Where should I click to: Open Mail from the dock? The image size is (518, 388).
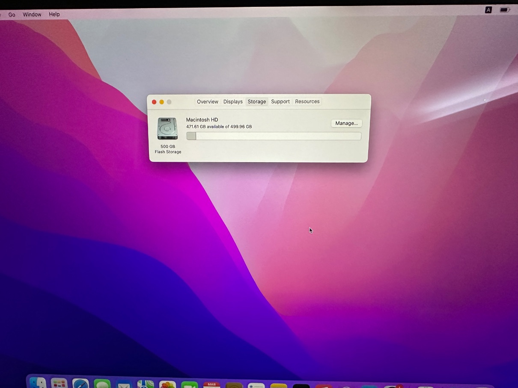pyautogui.click(x=124, y=385)
